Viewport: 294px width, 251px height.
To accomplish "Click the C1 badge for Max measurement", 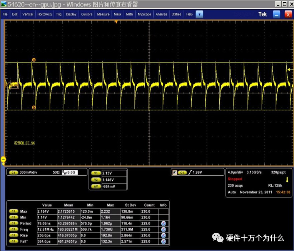I will [13, 211].
